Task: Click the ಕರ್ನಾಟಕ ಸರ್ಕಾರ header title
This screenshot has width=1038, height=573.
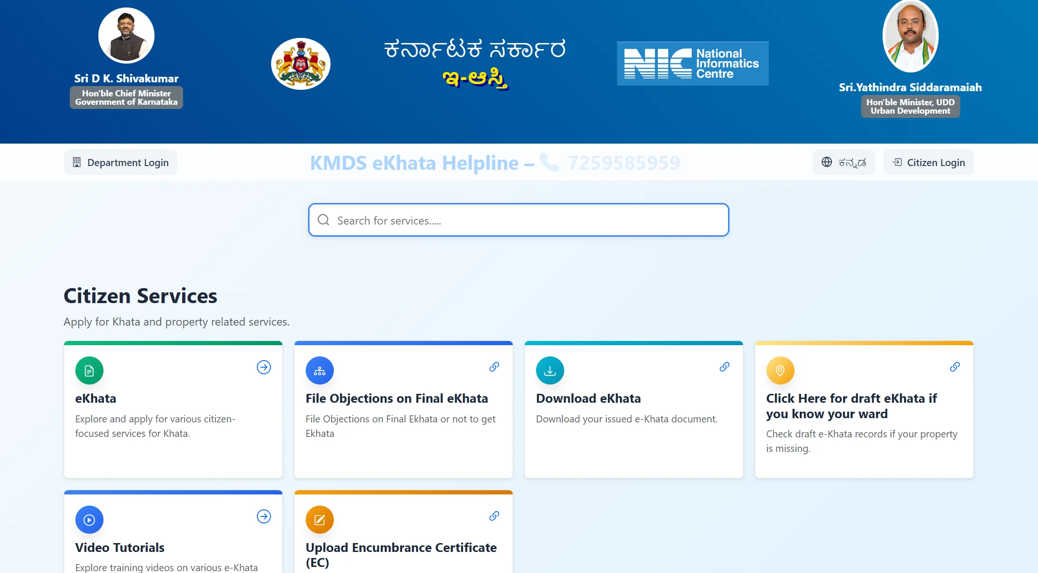Action: coord(475,49)
